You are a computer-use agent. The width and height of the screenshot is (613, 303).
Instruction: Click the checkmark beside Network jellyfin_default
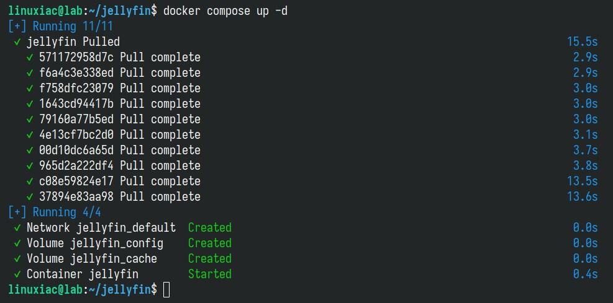point(17,228)
